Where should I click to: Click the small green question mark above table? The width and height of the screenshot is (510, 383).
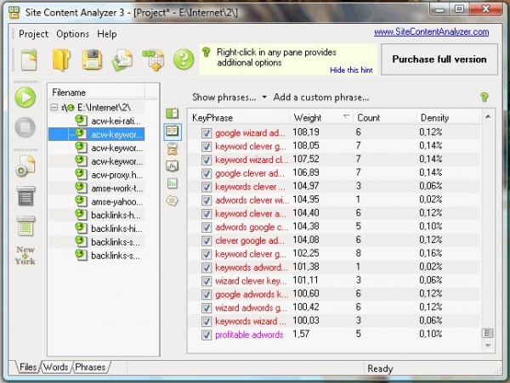pos(484,97)
